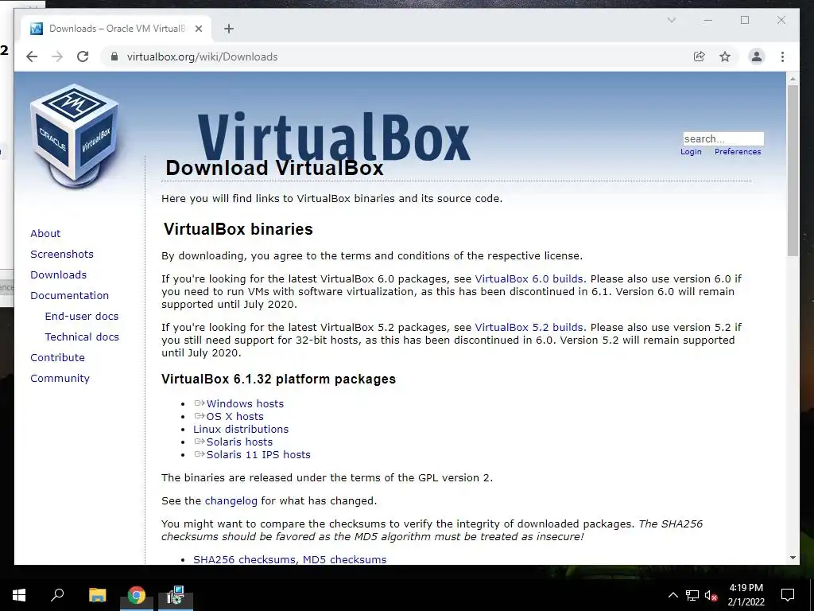The width and height of the screenshot is (814, 611).
Task: Open the SHA256 checksums link
Action: 245,559
